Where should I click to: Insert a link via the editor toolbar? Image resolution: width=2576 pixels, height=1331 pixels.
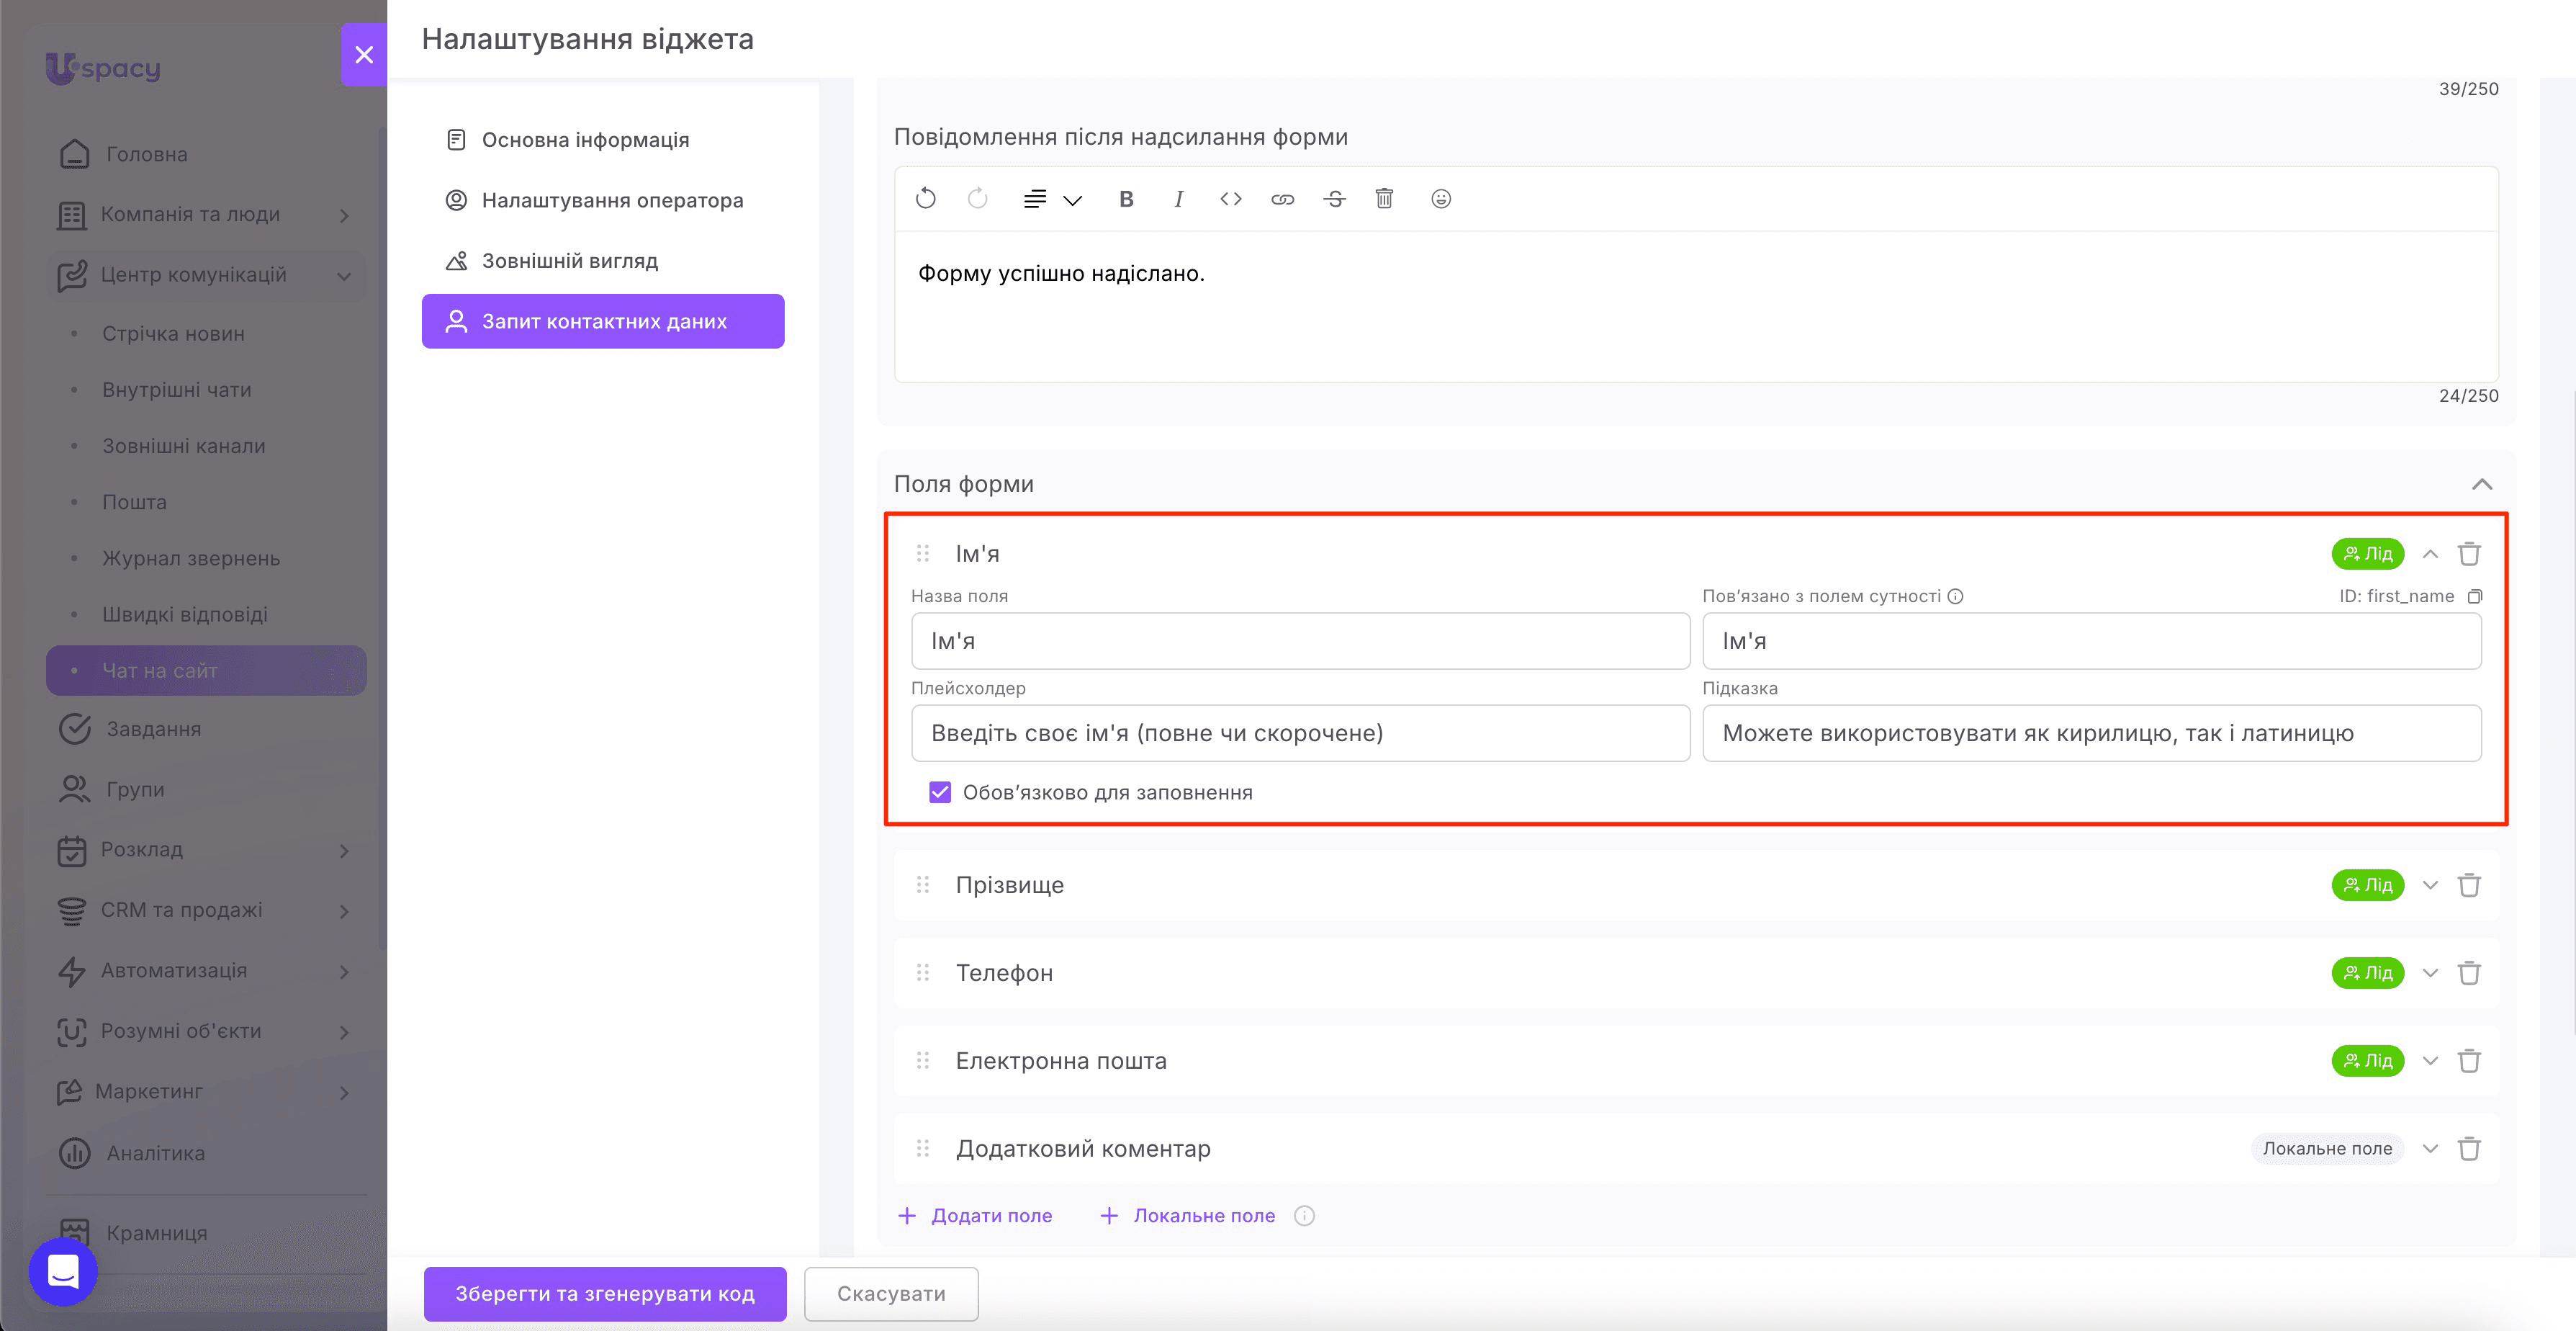[1283, 200]
